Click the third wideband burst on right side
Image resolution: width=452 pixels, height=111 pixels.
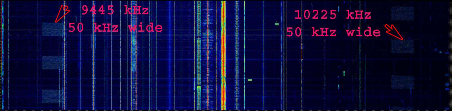402,82
